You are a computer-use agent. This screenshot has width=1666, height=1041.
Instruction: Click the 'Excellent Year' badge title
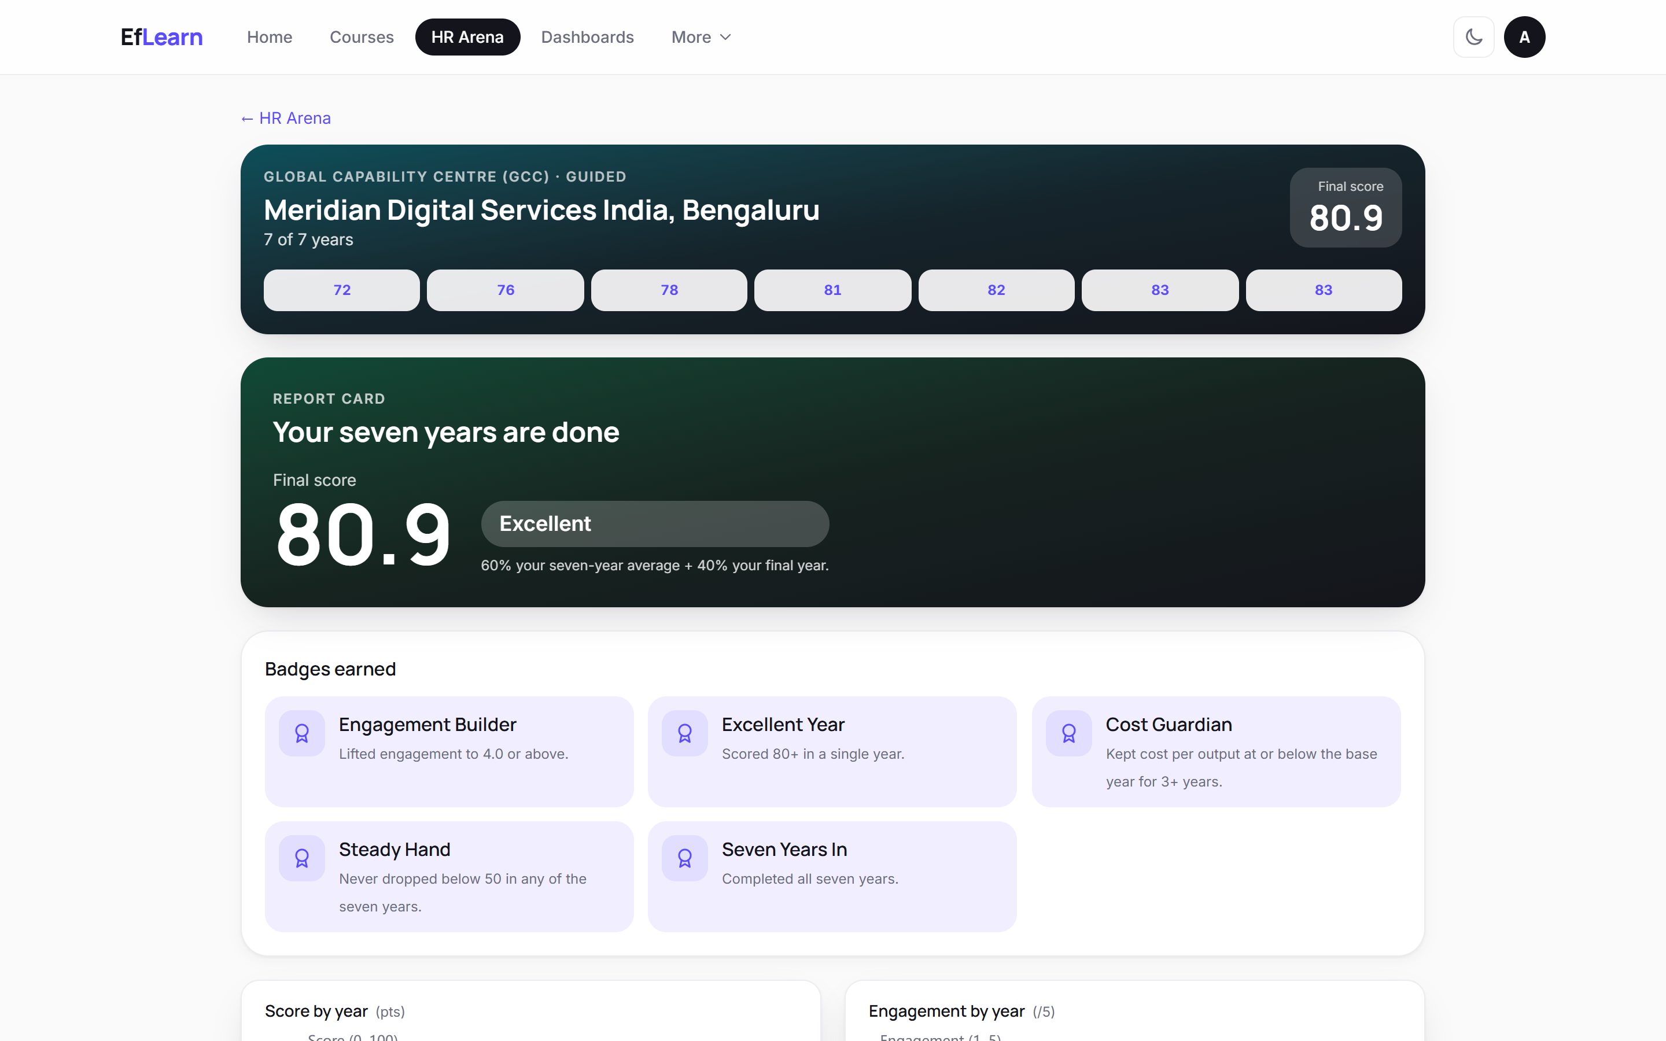783,724
